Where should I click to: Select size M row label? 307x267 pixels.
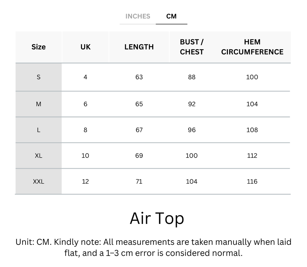pyautogui.click(x=39, y=104)
